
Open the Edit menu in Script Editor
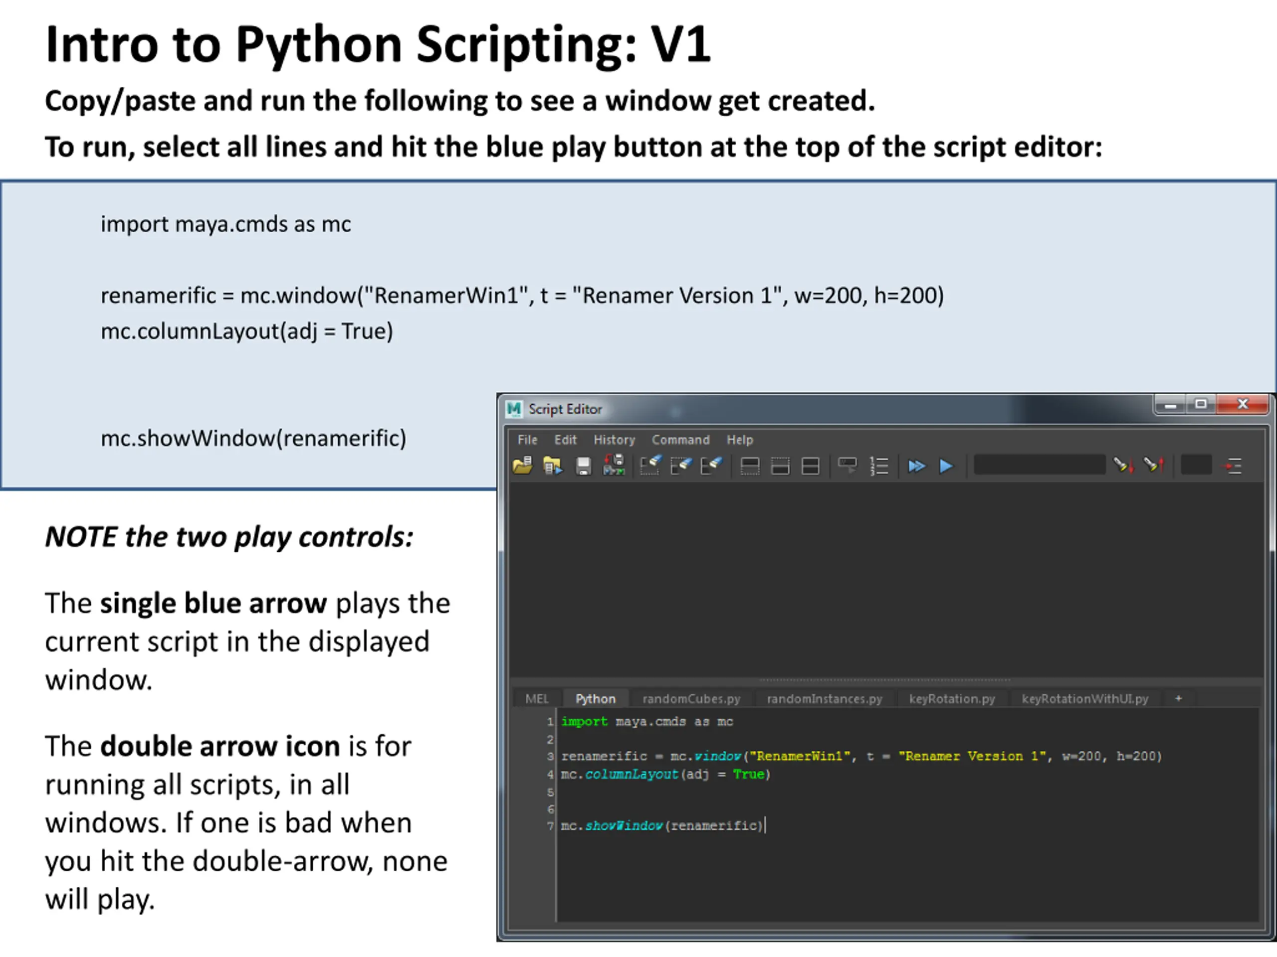click(565, 440)
